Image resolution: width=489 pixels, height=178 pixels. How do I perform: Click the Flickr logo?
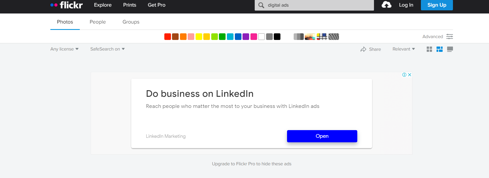(x=67, y=5)
